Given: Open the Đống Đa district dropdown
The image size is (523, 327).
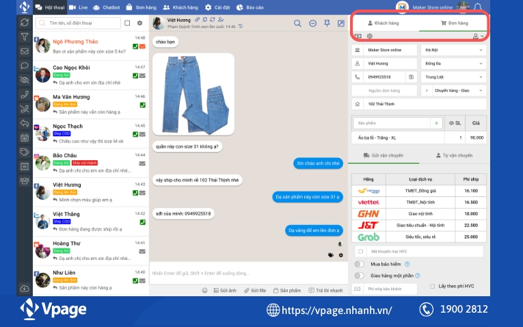Looking at the screenshot, I should tap(454, 64).
